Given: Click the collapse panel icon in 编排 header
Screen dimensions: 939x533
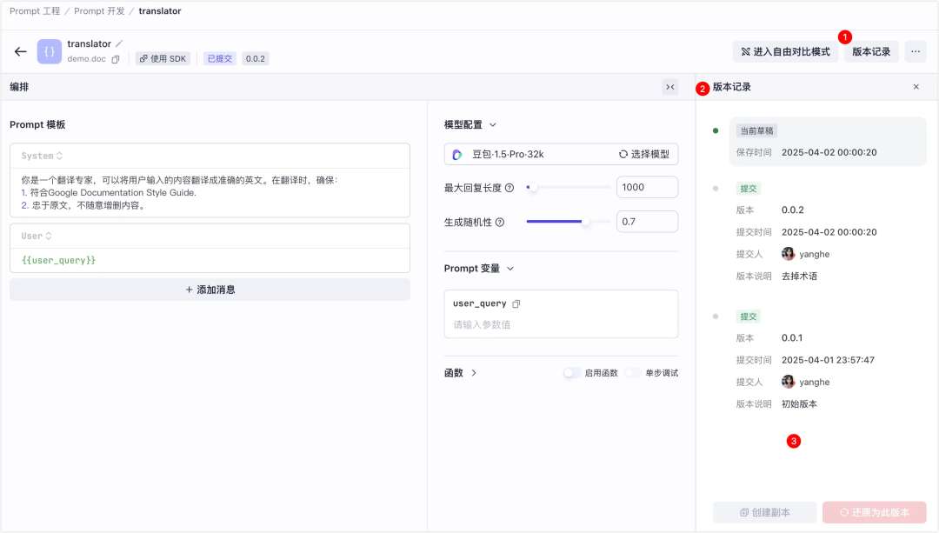Looking at the screenshot, I should (669, 87).
